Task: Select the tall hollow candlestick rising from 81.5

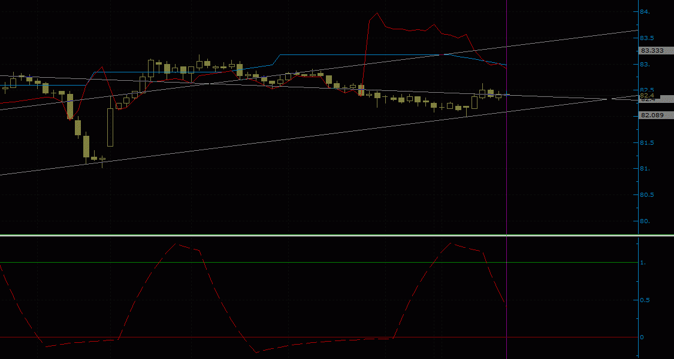Action: [110, 127]
